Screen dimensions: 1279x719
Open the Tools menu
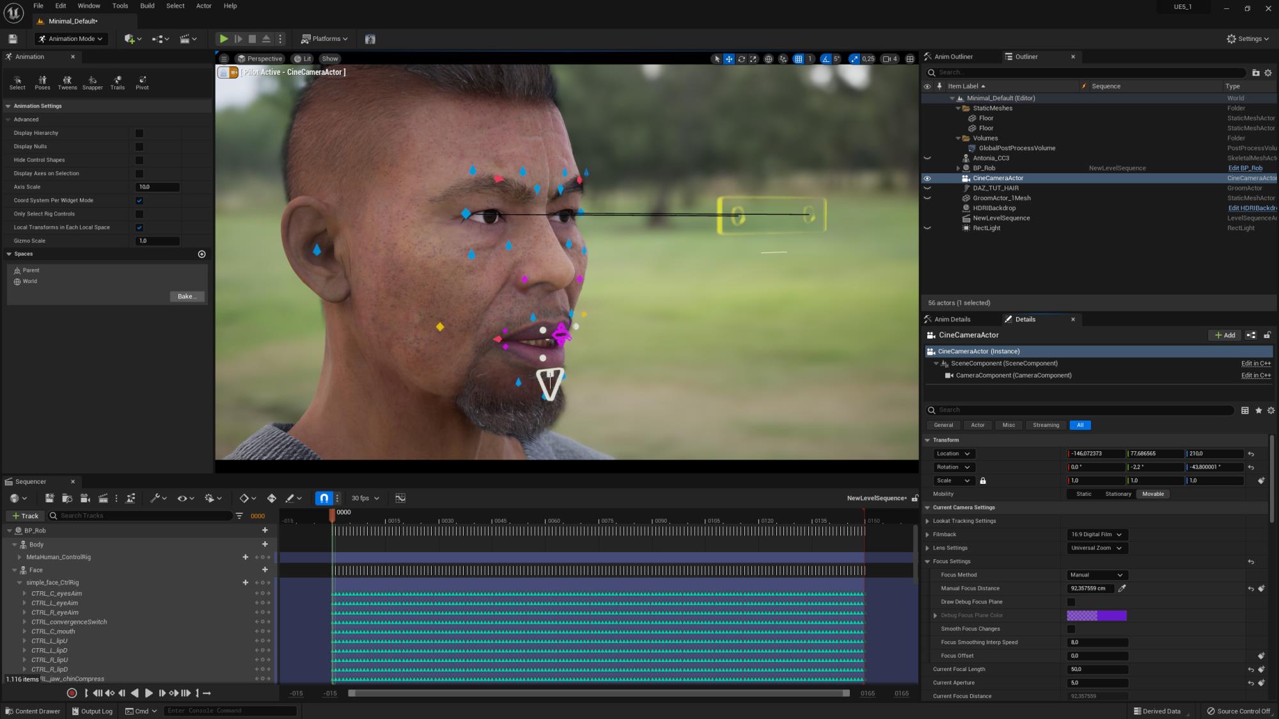[x=120, y=6]
